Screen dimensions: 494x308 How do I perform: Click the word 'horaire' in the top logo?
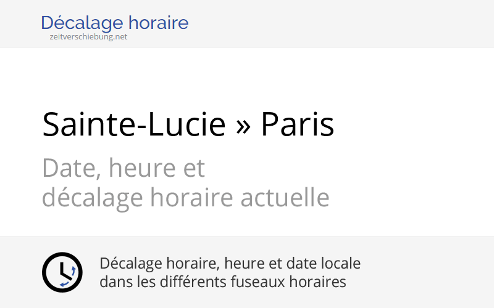(159, 23)
